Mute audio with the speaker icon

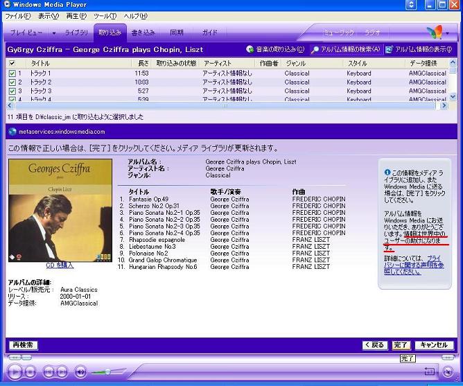80,372
